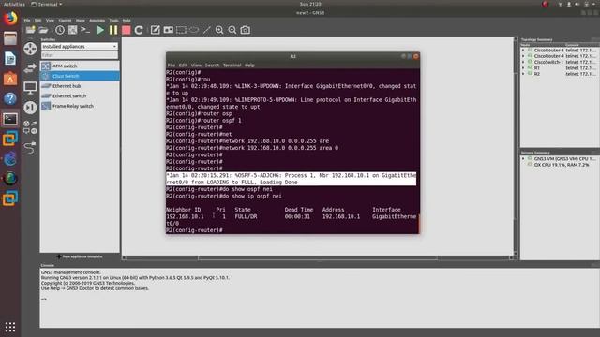Select the Draw rectangle tool
This screenshot has height=337, width=600.
click(181, 30)
